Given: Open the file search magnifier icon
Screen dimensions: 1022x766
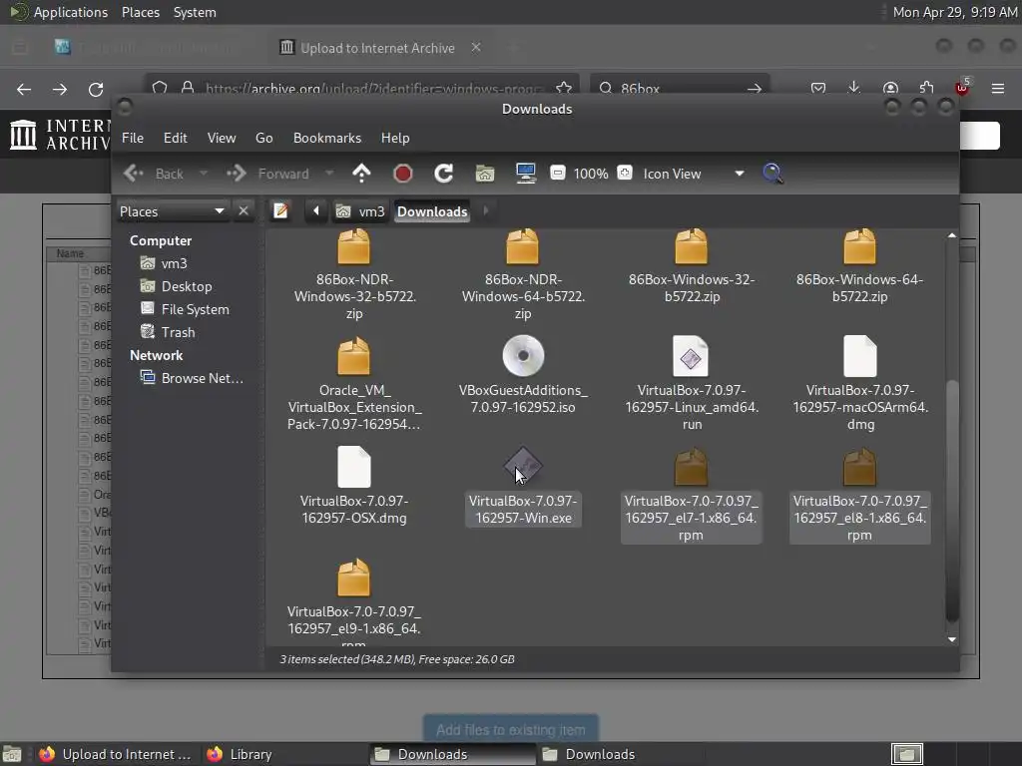Looking at the screenshot, I should [772, 174].
